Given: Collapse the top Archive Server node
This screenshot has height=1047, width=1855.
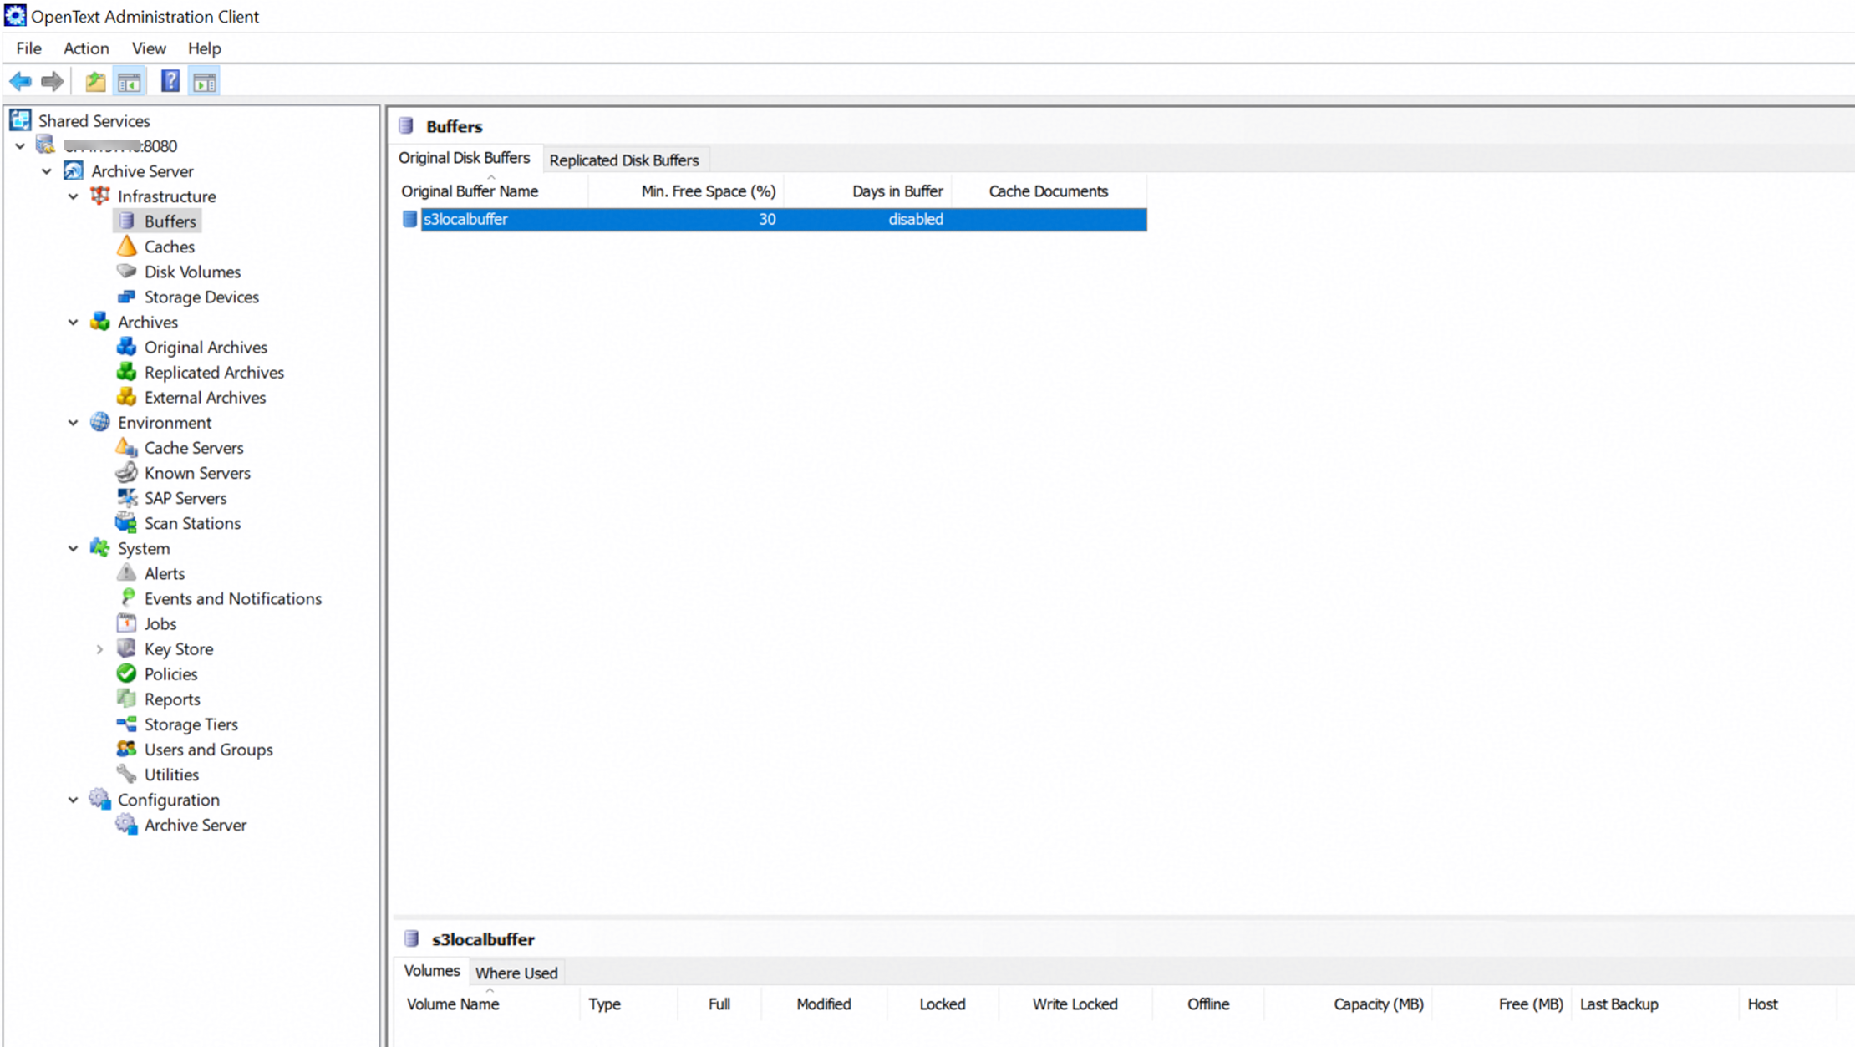Looking at the screenshot, I should [47, 171].
